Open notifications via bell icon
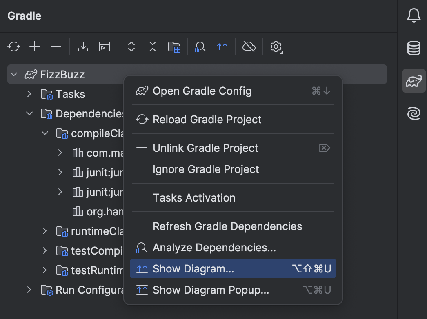427x319 pixels. pos(414,16)
